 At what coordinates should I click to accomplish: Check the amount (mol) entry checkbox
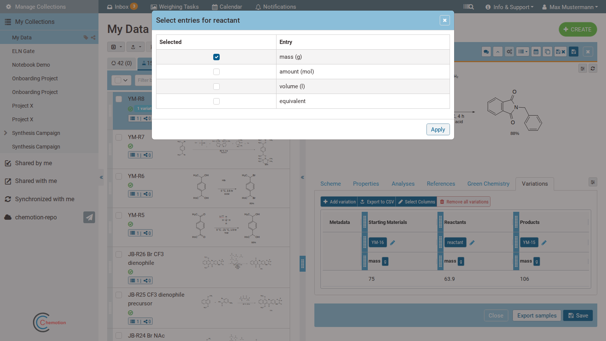tap(216, 72)
